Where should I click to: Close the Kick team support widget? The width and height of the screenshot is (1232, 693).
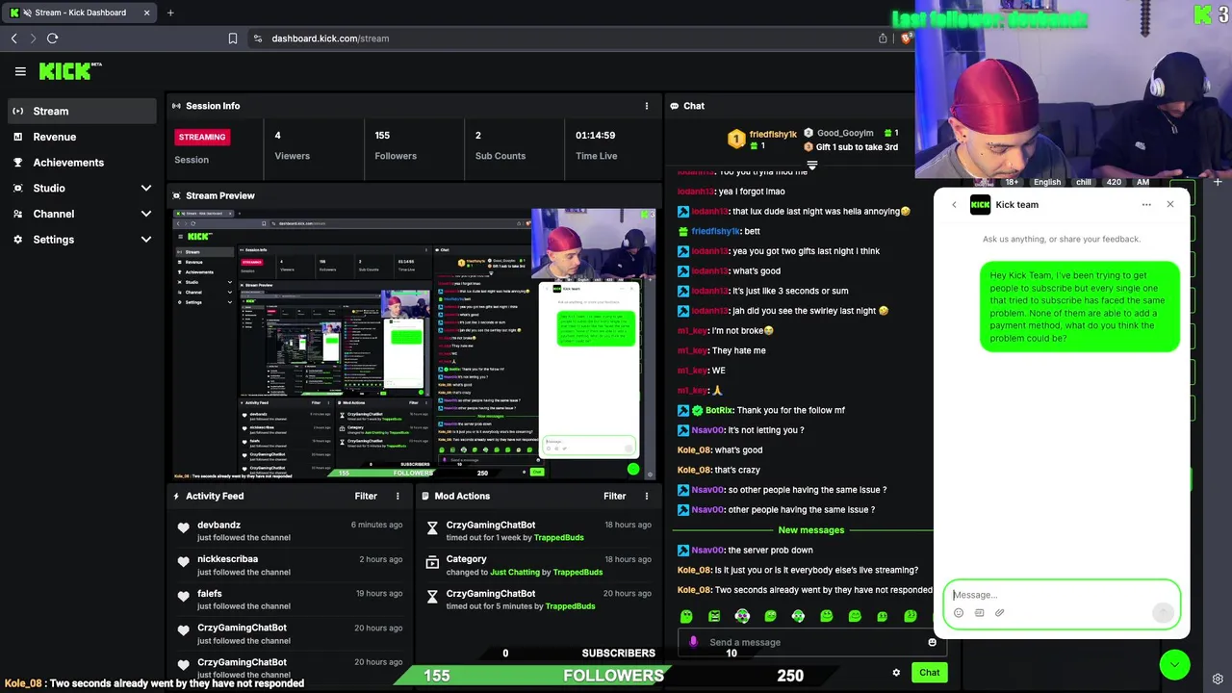[x=1170, y=204]
